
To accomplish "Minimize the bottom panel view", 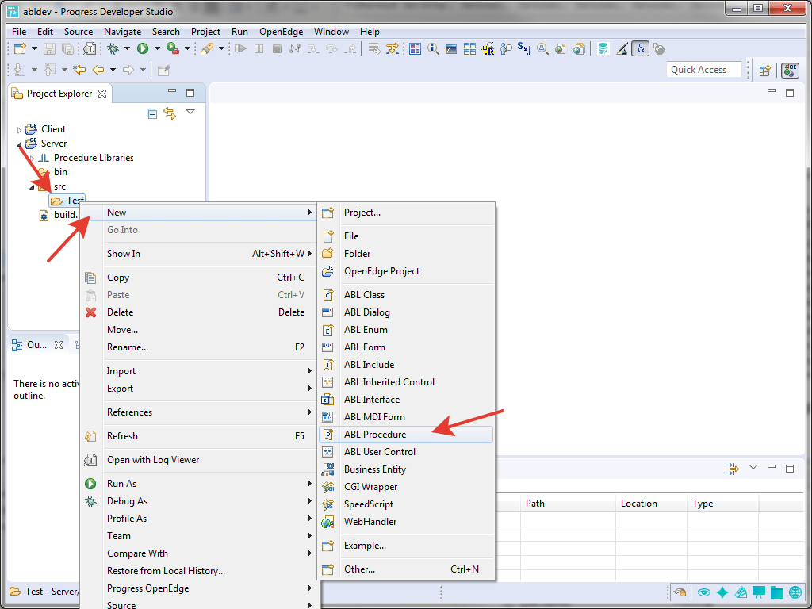I will point(772,468).
